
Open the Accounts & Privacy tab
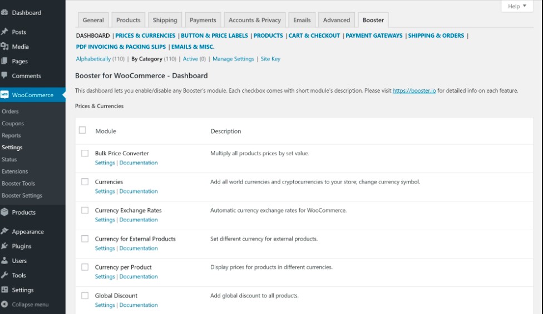255,20
